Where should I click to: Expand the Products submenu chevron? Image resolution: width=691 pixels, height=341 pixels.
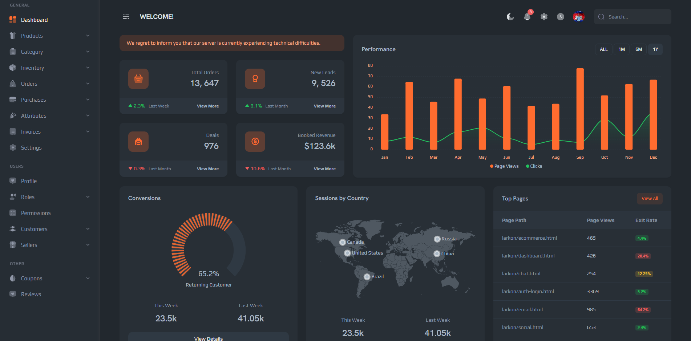88,36
